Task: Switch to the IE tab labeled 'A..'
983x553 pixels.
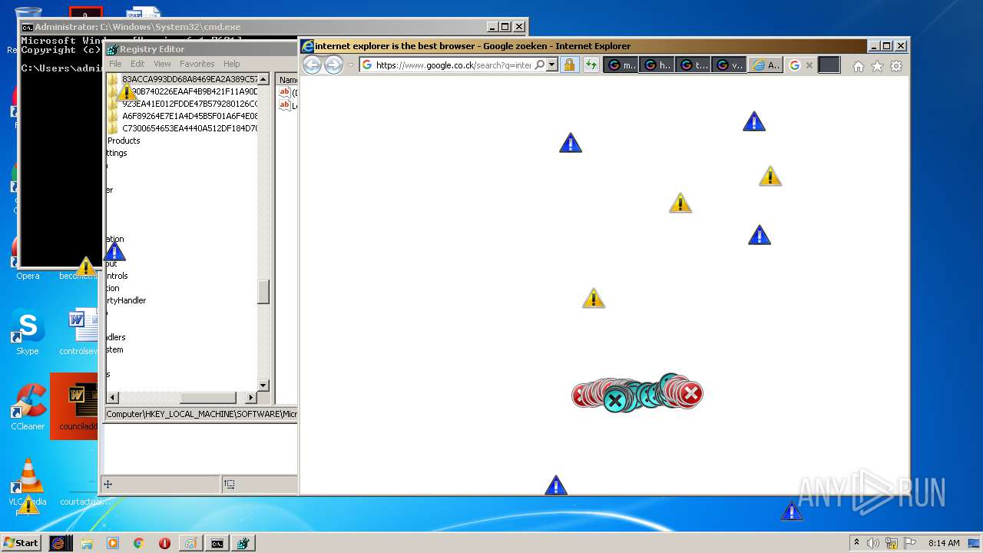Action: tap(766, 65)
